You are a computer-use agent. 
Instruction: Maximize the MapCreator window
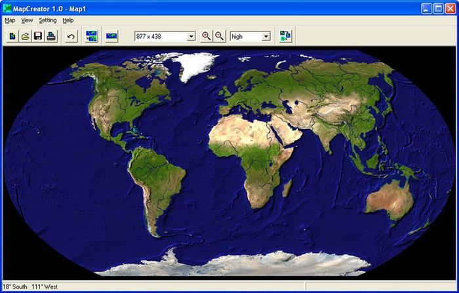click(x=438, y=9)
